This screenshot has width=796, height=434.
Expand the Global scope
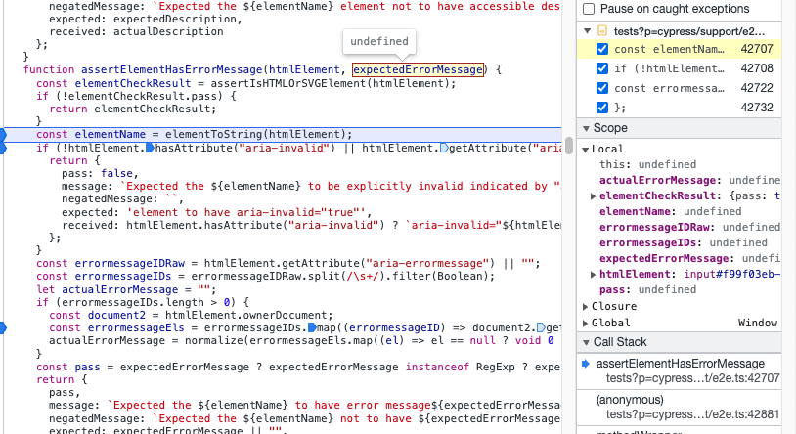(x=586, y=324)
